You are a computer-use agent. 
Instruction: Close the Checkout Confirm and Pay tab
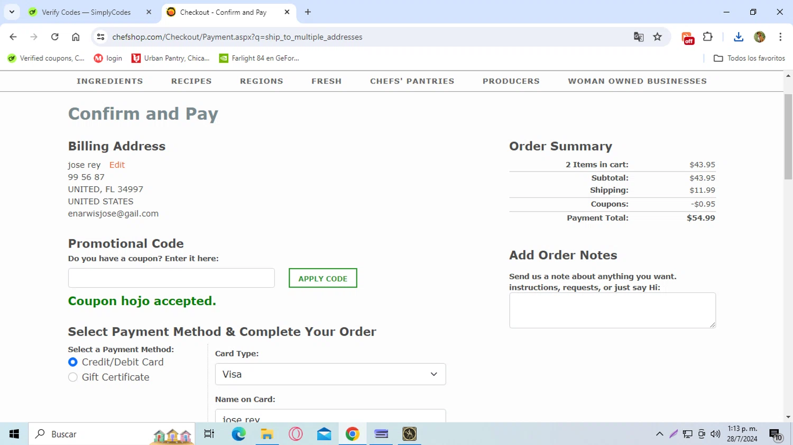click(x=287, y=12)
